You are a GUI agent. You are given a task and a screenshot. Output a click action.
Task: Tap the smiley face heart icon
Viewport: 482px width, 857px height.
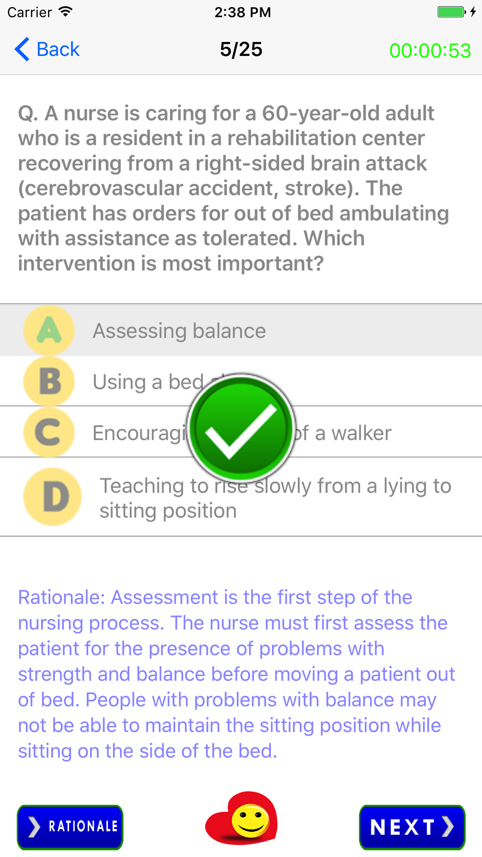241,818
